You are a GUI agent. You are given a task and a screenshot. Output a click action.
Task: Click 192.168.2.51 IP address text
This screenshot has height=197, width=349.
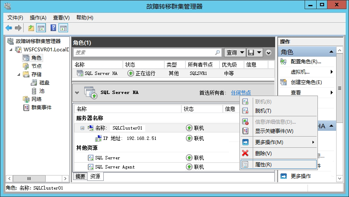[142, 138]
